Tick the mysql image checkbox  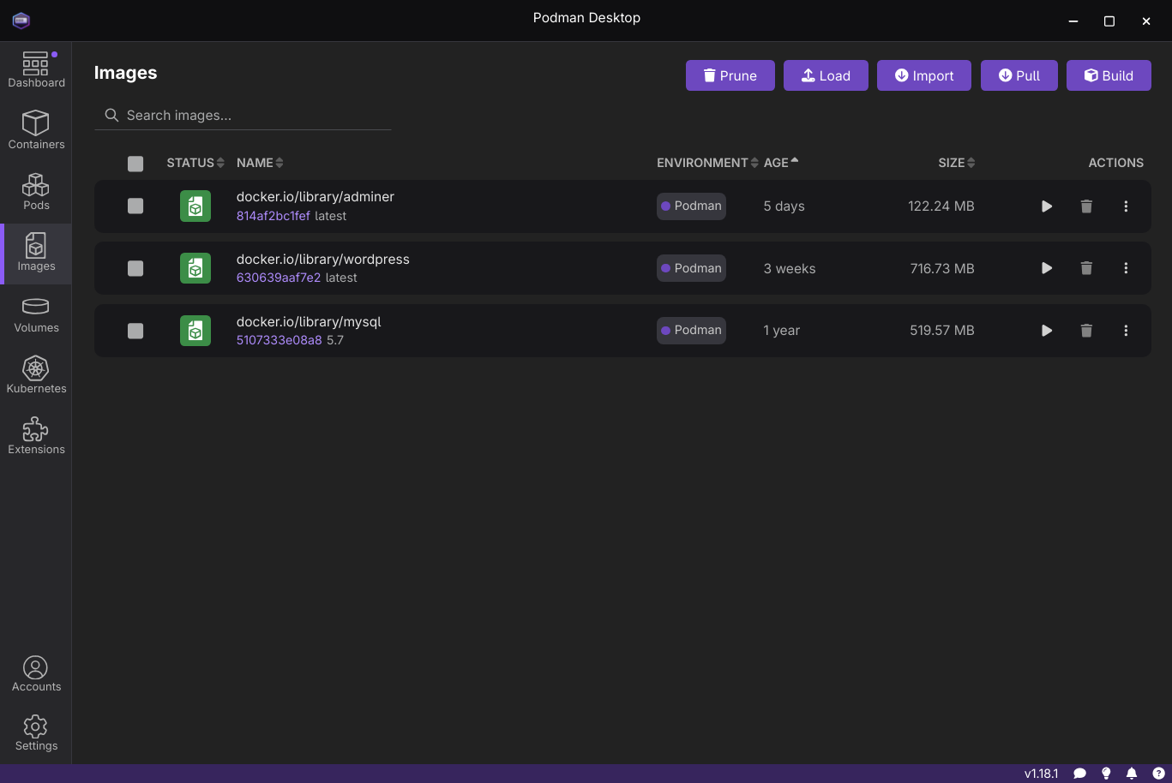(x=135, y=331)
